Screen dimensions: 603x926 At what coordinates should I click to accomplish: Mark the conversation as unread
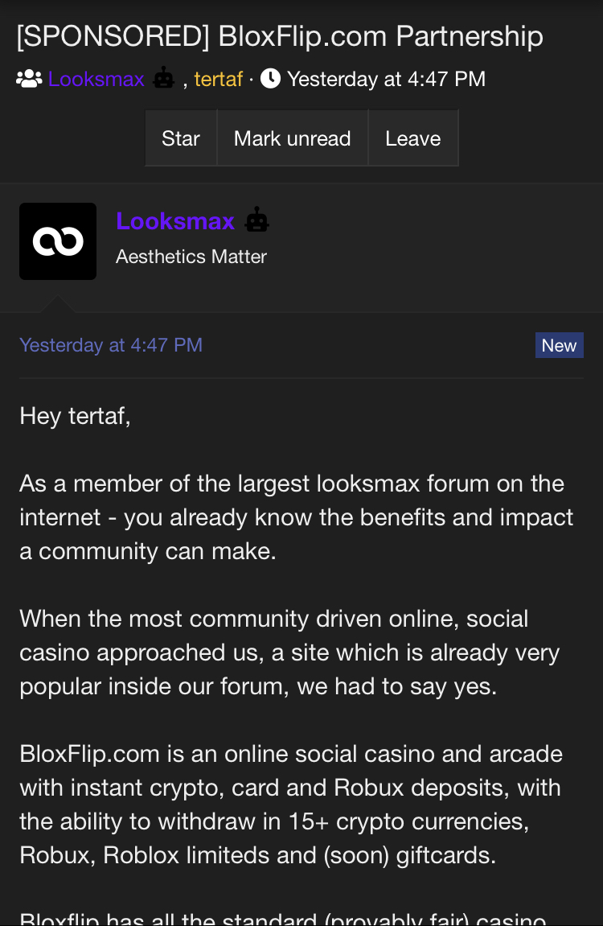pos(293,138)
